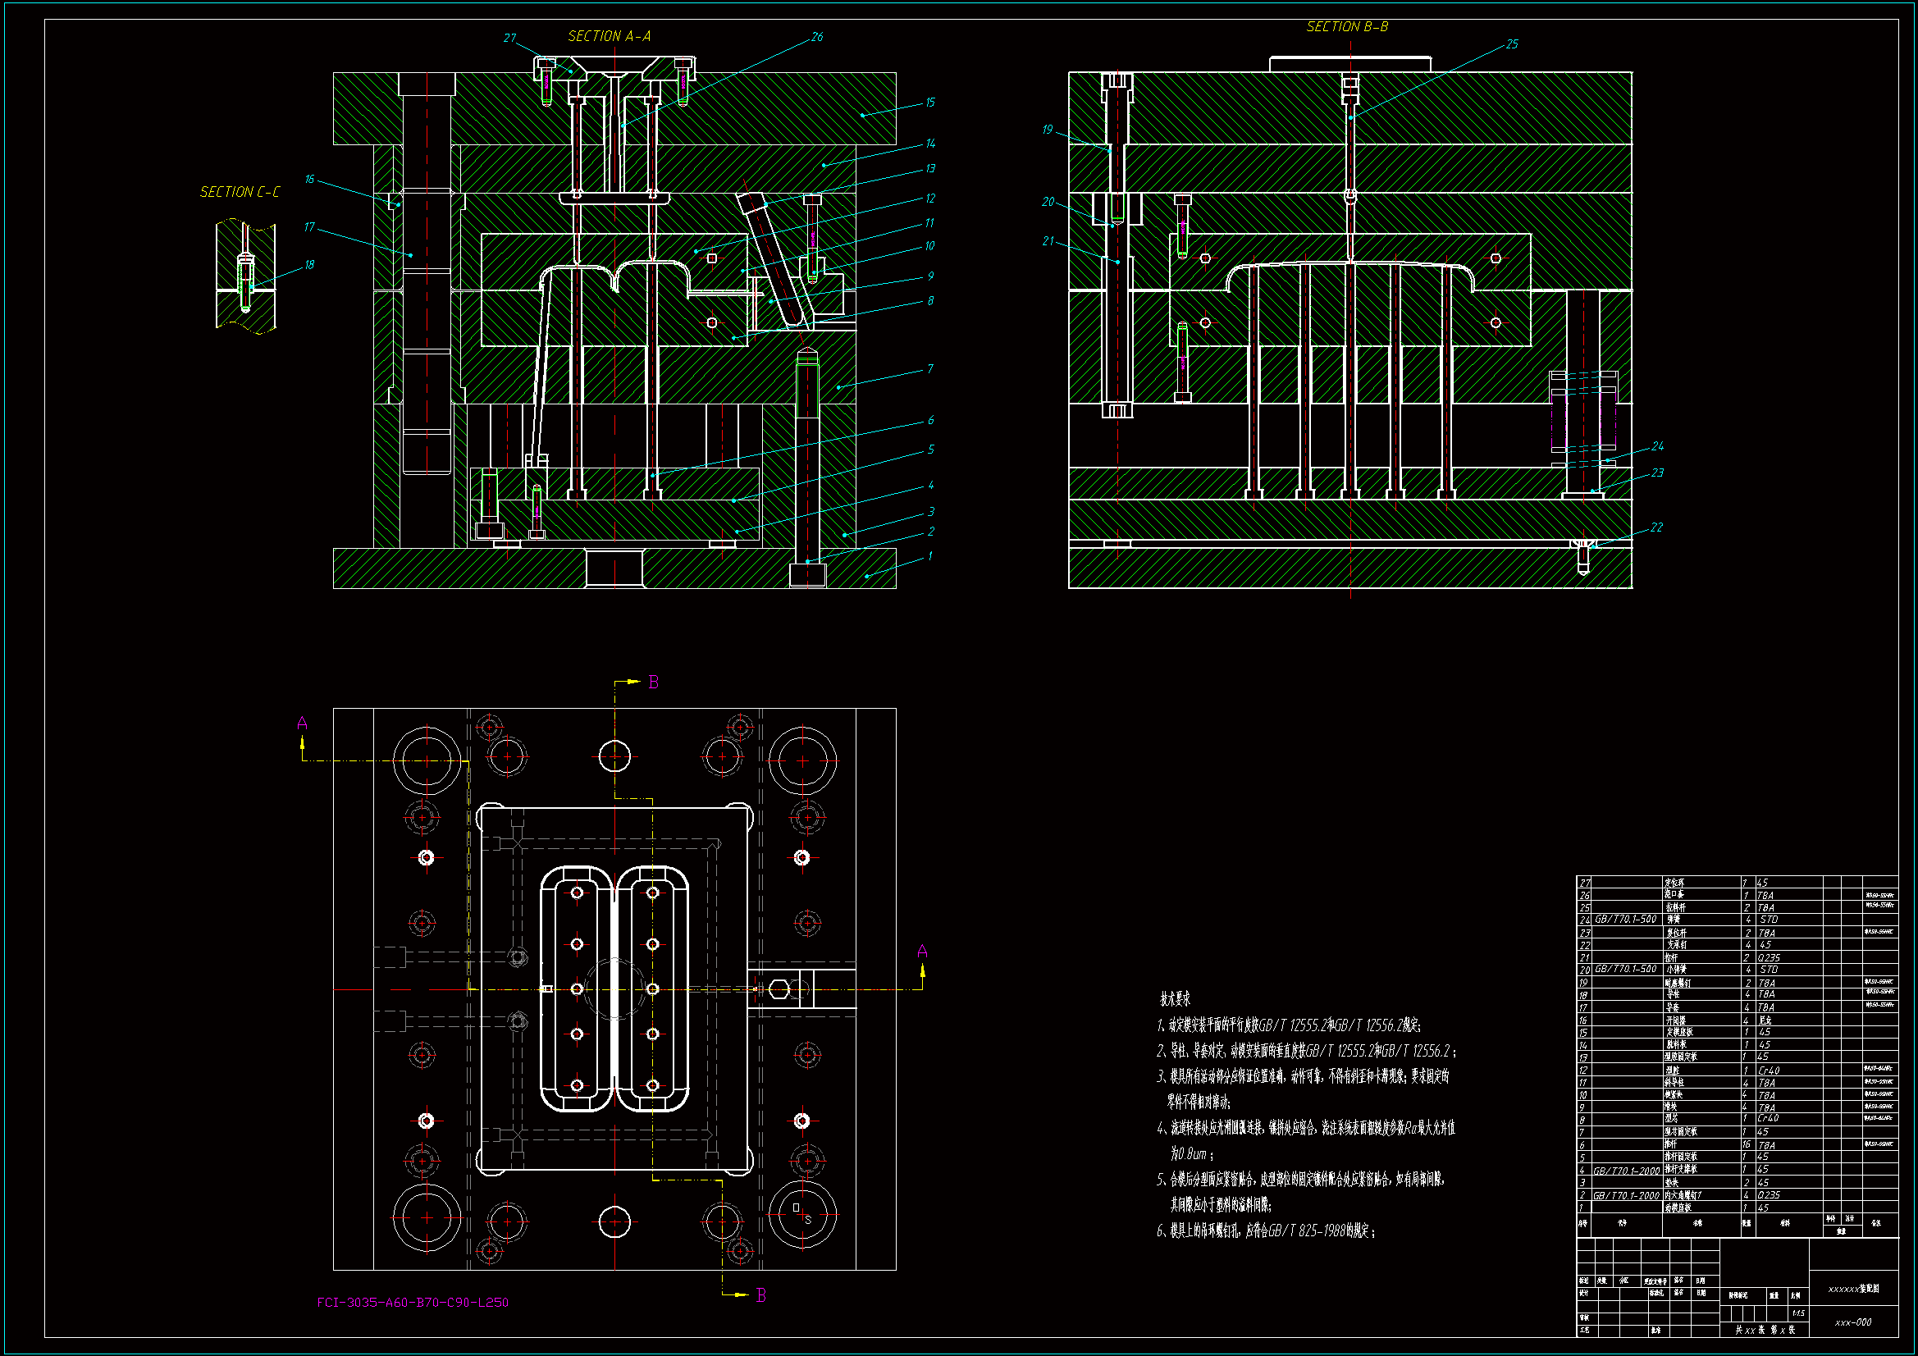This screenshot has height=1356, width=1918.
Task: Click drawing number xxx-000 in title block
Action: 1852,1322
